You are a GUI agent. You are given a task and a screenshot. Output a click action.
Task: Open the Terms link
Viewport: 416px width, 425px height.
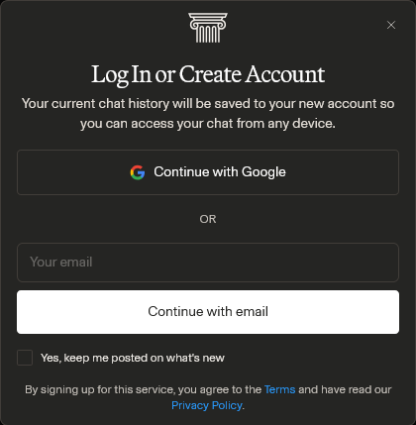click(279, 389)
